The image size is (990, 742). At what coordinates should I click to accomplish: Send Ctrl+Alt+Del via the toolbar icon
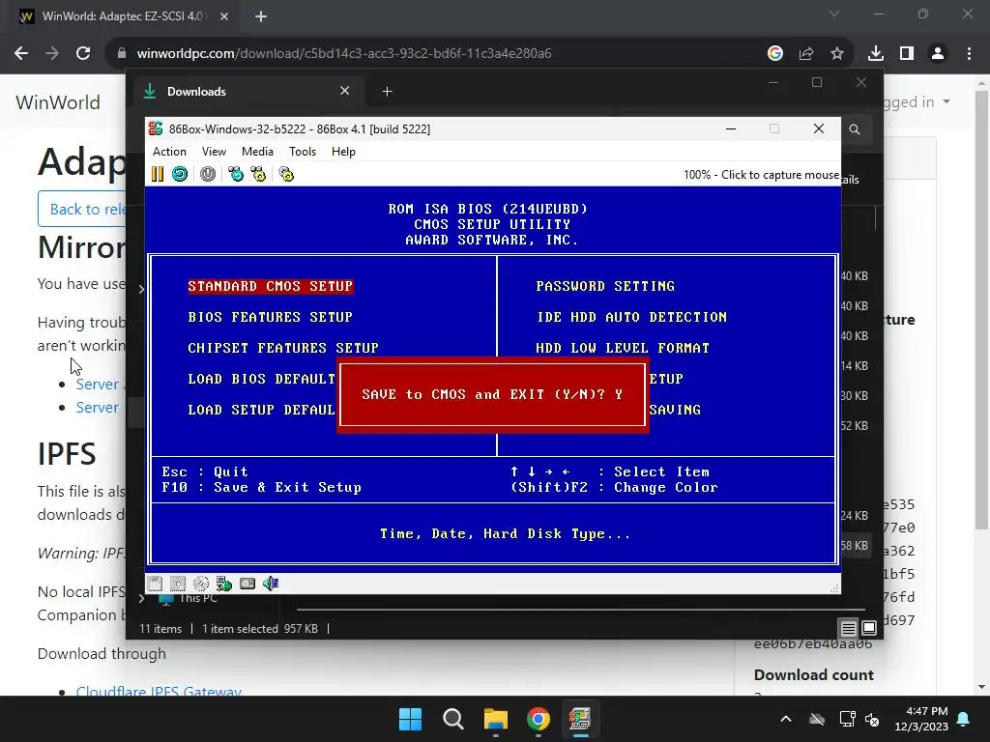tap(236, 174)
